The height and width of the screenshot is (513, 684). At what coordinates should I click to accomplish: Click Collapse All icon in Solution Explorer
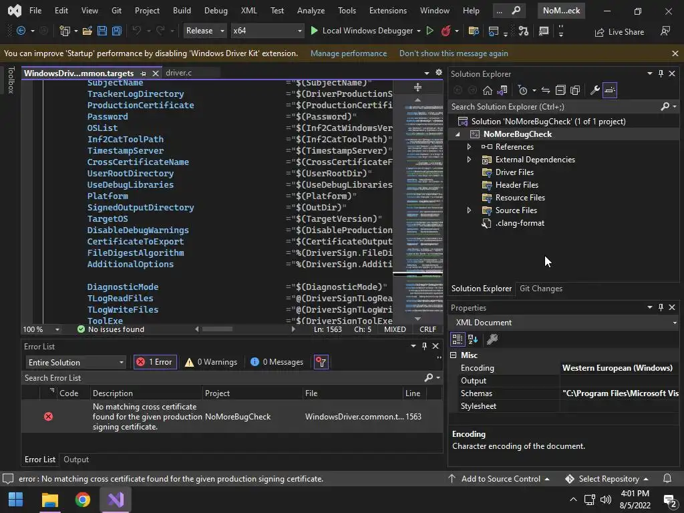(x=560, y=90)
